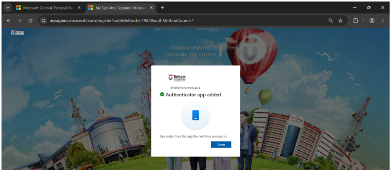
Task: View site information icon in address bar
Action: [44, 21]
